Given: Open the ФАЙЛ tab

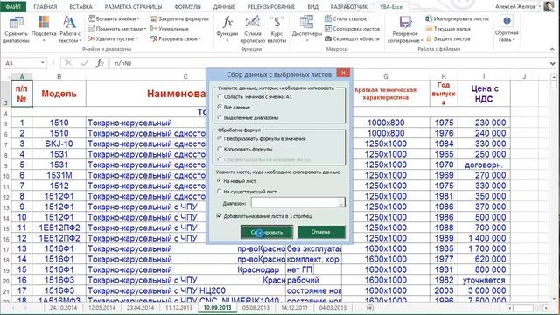Looking at the screenshot, I should click(x=13, y=6).
